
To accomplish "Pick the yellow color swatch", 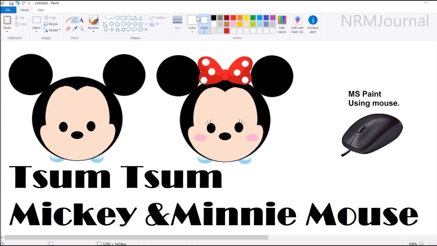I will (x=246, y=18).
